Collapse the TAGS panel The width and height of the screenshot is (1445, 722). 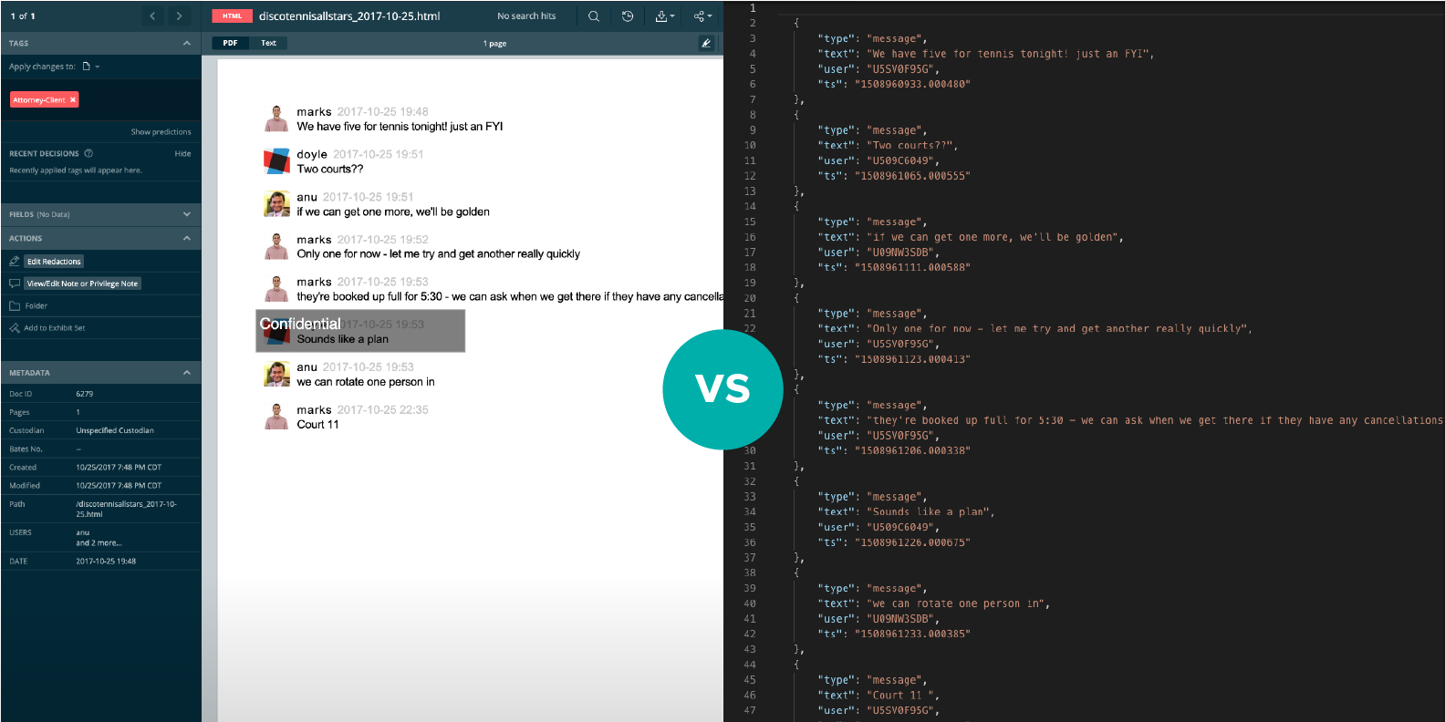pyautogui.click(x=187, y=43)
